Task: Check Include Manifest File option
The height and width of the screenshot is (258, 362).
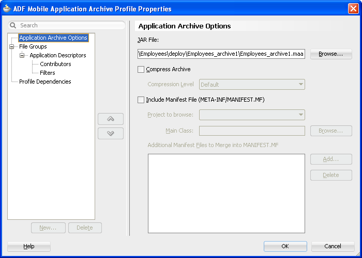Action: [x=141, y=100]
